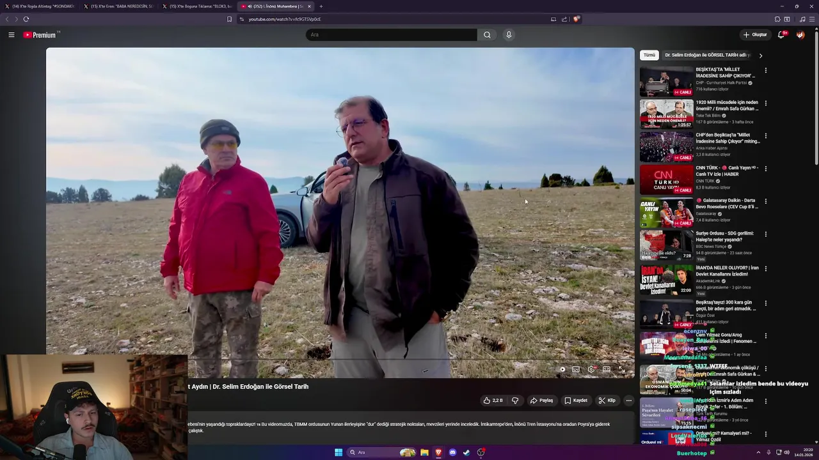Open the YouTube hamburger guide menu

12,35
